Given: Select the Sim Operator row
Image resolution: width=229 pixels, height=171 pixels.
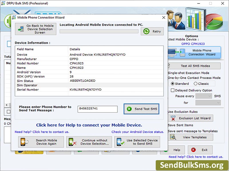Looking at the screenshot, I should (x=89, y=85).
